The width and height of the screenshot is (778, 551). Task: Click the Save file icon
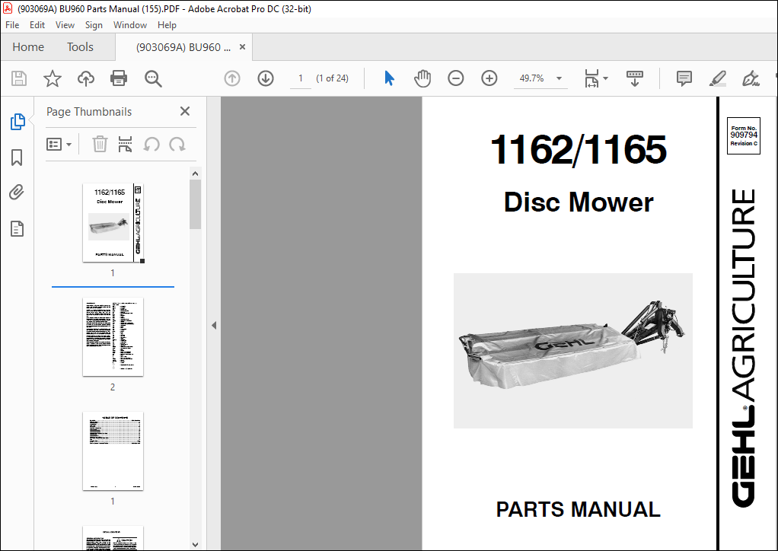tap(19, 78)
